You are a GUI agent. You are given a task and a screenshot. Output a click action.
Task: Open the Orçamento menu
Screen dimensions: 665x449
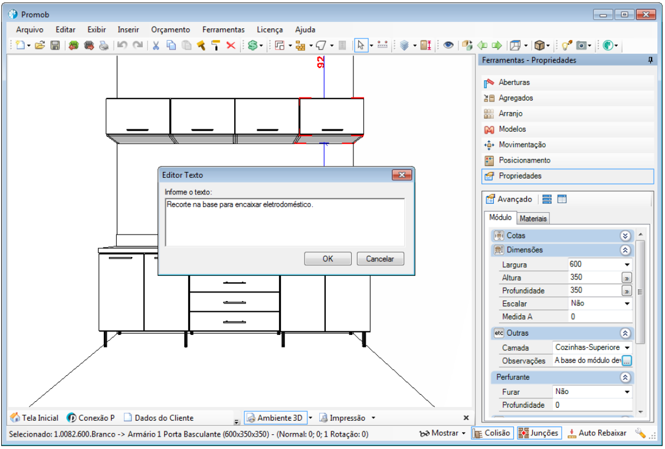pos(171,30)
